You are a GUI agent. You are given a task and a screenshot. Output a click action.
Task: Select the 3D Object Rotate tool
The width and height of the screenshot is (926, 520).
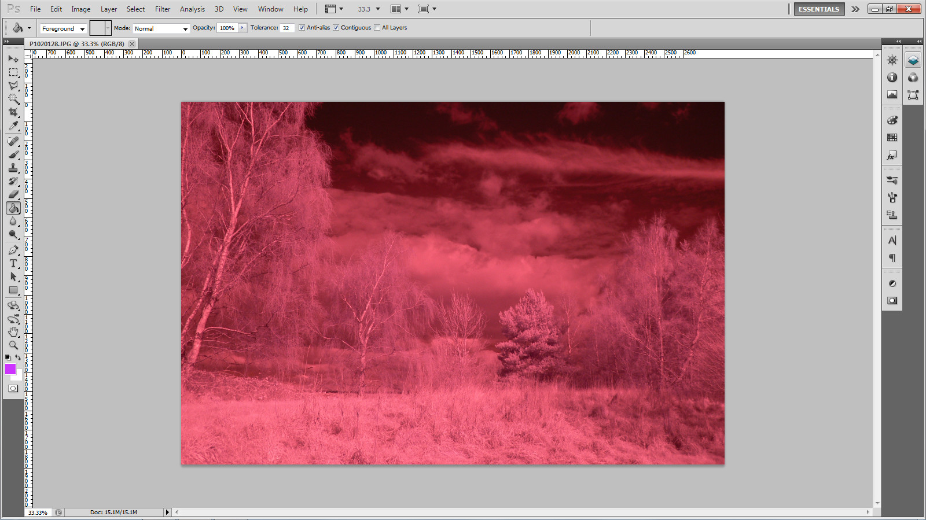[13, 305]
